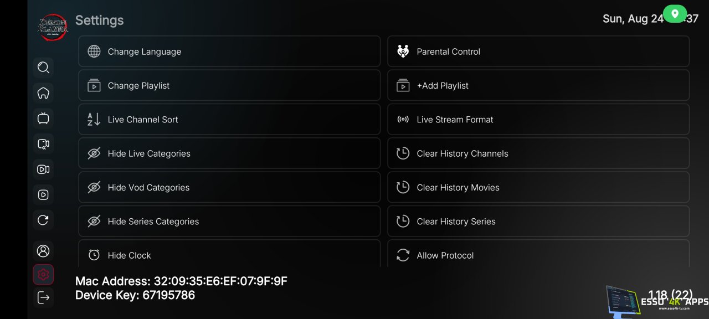Go to Home via sidebar icon

tap(43, 93)
